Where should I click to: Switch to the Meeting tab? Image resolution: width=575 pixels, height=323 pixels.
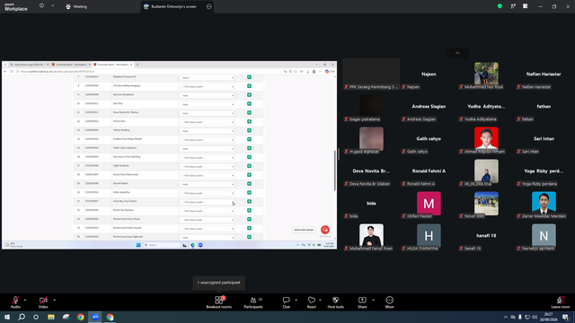76,6
